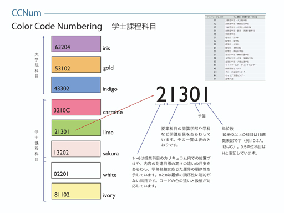Select the carmine pink swatch 3210C
This screenshot has height=213, width=284.
point(76,107)
